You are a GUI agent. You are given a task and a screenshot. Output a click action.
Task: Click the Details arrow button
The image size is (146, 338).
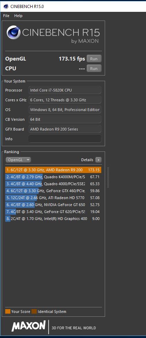[98, 160]
